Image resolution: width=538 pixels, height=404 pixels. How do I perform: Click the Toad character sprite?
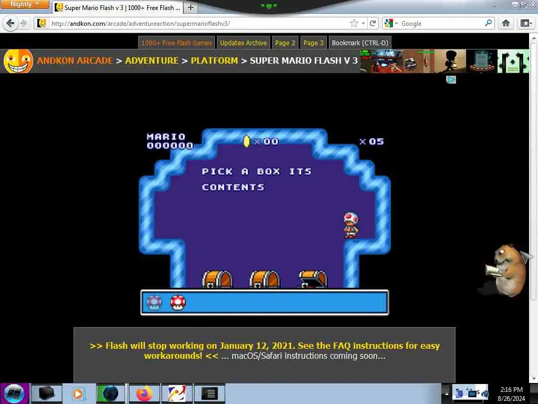click(x=350, y=225)
